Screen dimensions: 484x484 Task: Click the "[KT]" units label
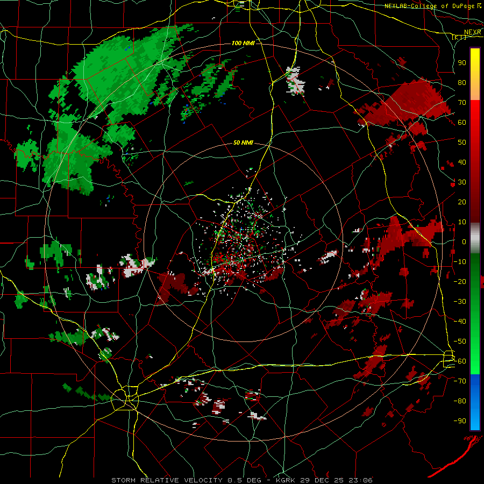[459, 38]
